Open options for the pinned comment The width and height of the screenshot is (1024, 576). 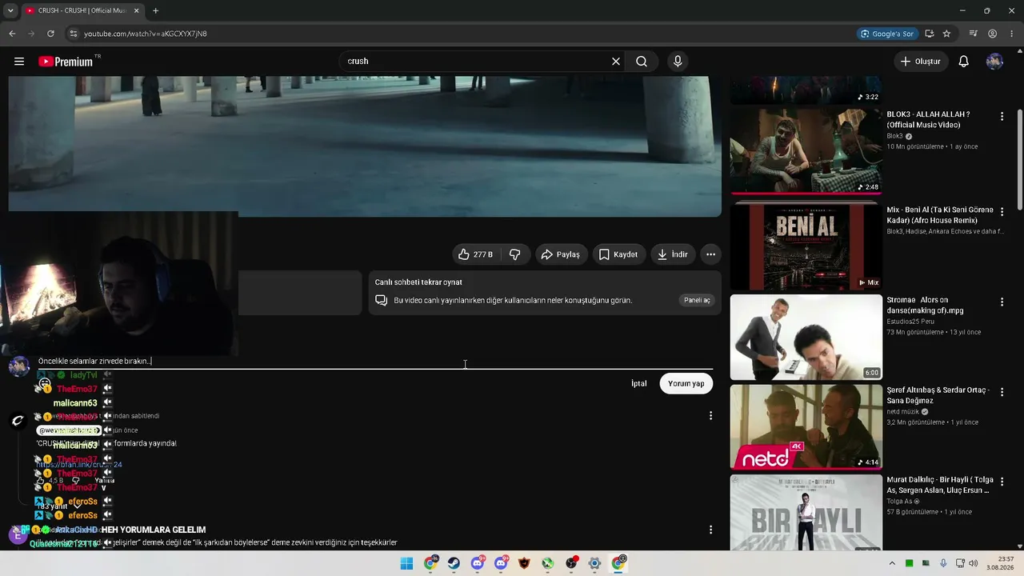(x=710, y=415)
